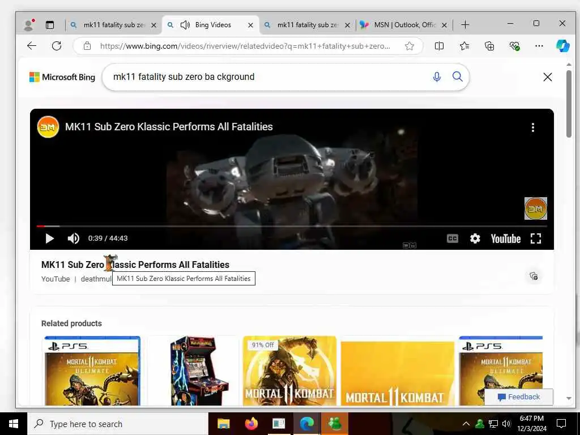The height and width of the screenshot is (435, 580).
Task: Search by voice using the microphone icon
Action: point(437,77)
